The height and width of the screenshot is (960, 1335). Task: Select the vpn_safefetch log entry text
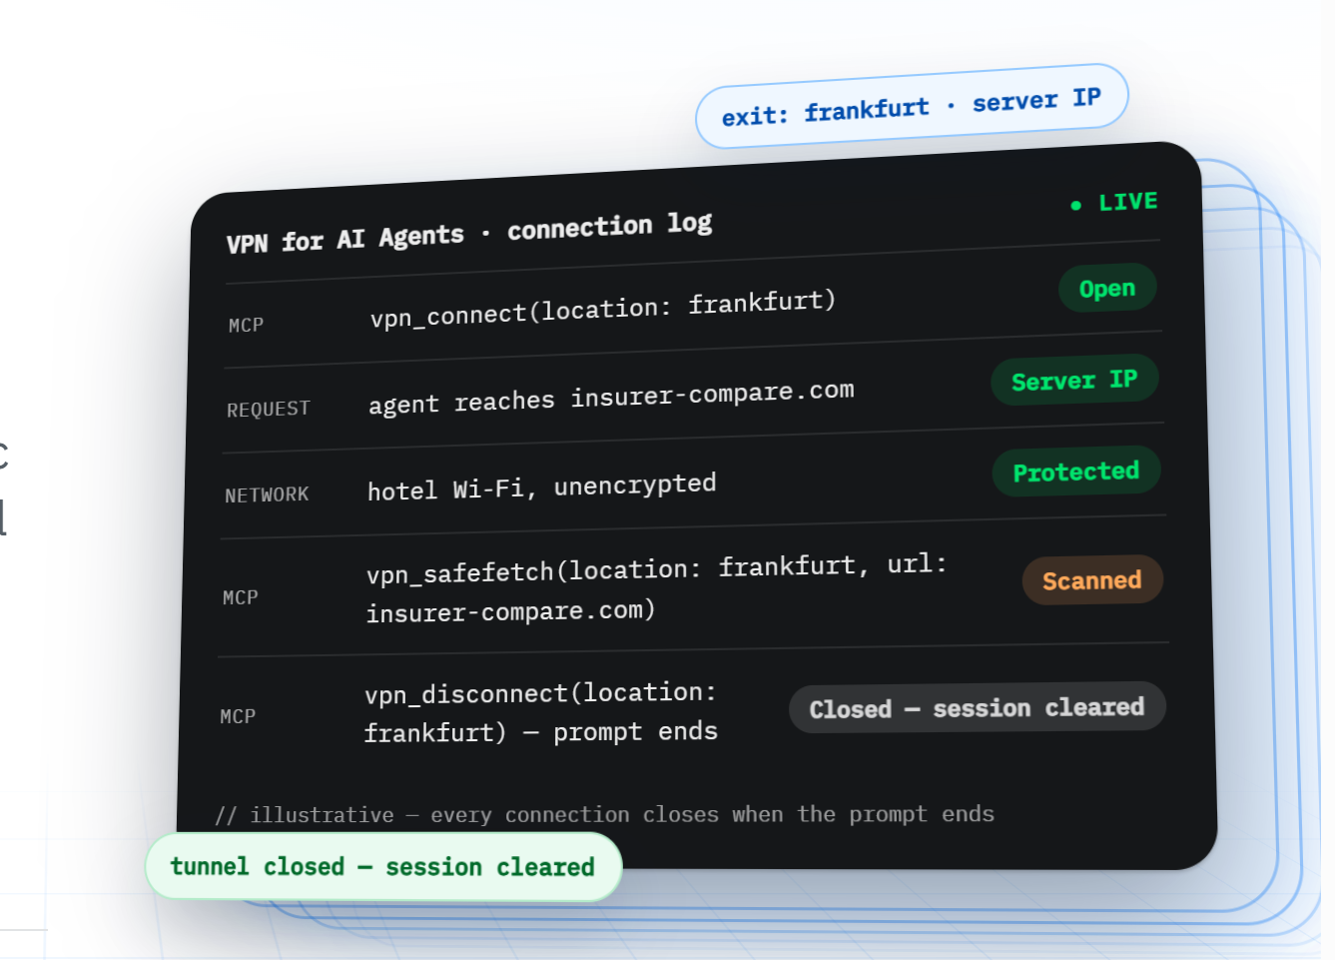[x=656, y=589]
